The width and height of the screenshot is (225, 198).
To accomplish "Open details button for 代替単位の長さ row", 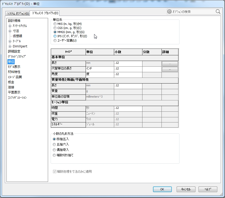I will [170, 69].
